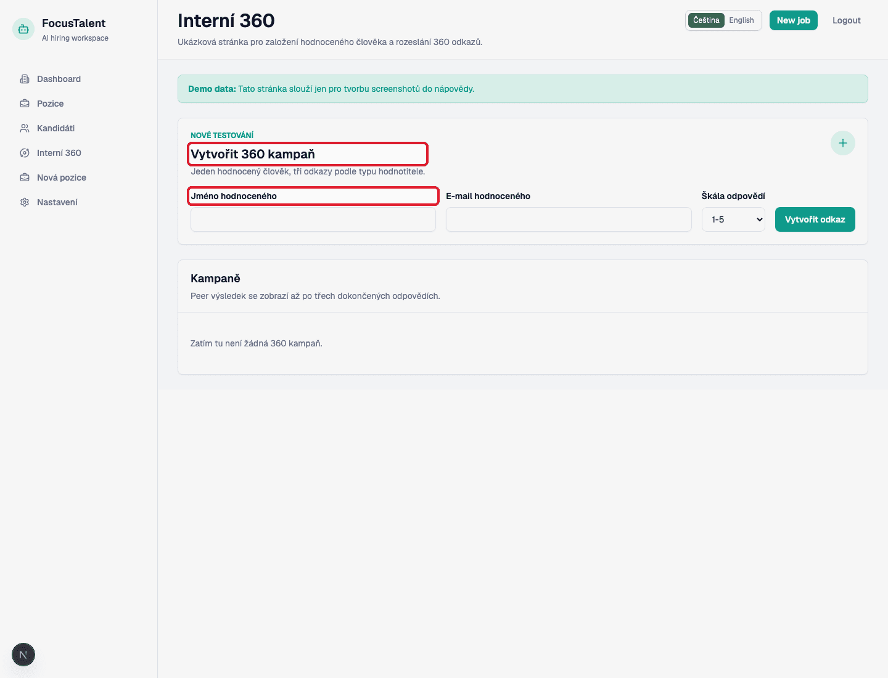Switch language to English
The height and width of the screenshot is (678, 888).
(741, 20)
